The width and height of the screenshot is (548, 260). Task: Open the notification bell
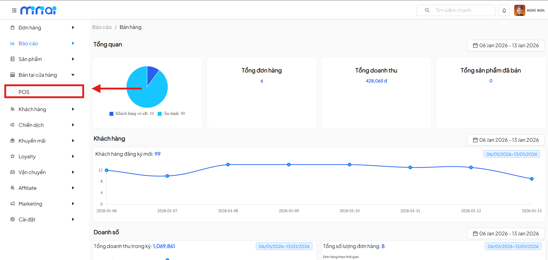coord(504,11)
